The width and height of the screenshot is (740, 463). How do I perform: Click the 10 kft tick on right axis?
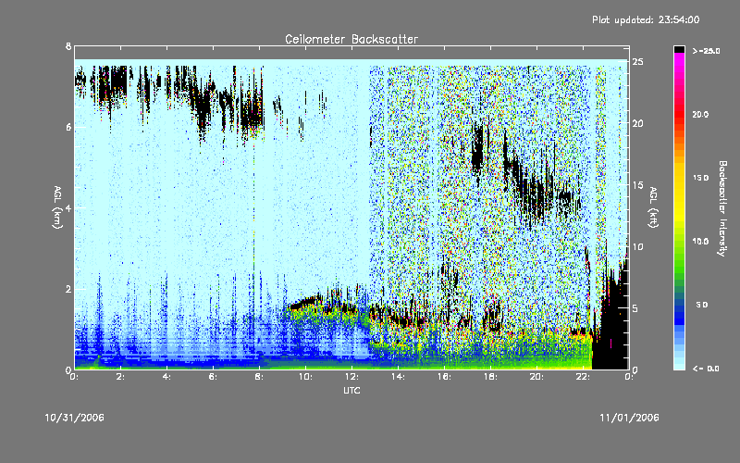pos(637,246)
